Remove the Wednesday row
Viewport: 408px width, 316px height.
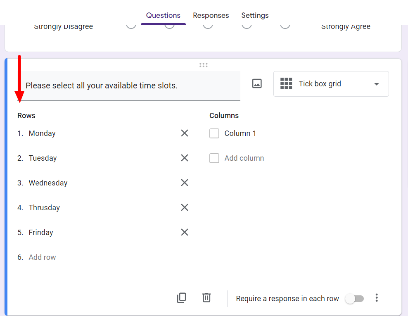[185, 183]
